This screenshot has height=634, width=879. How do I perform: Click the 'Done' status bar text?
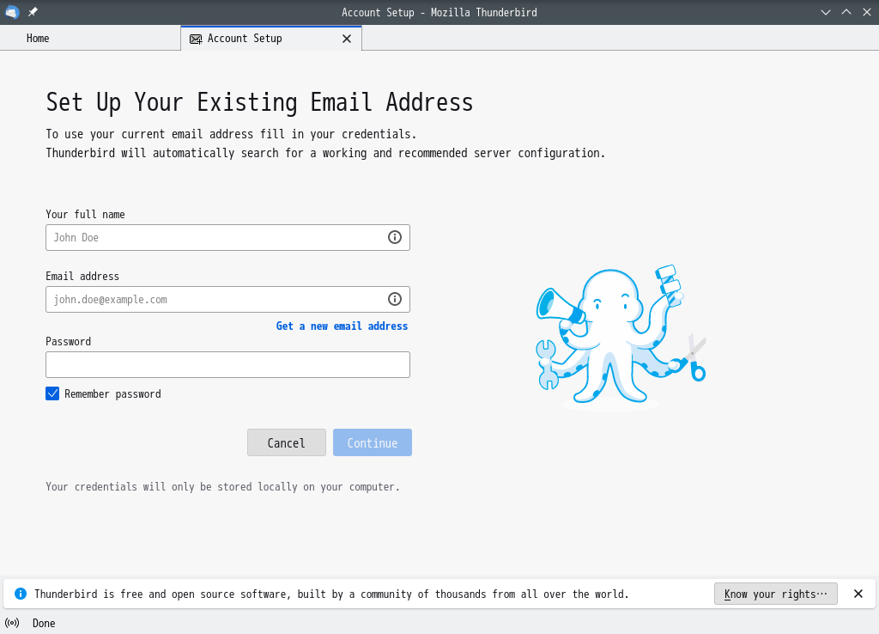[44, 623]
